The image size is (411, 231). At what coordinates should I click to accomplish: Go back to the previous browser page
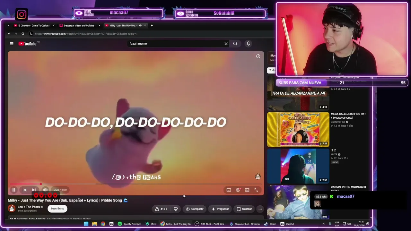[9, 34]
